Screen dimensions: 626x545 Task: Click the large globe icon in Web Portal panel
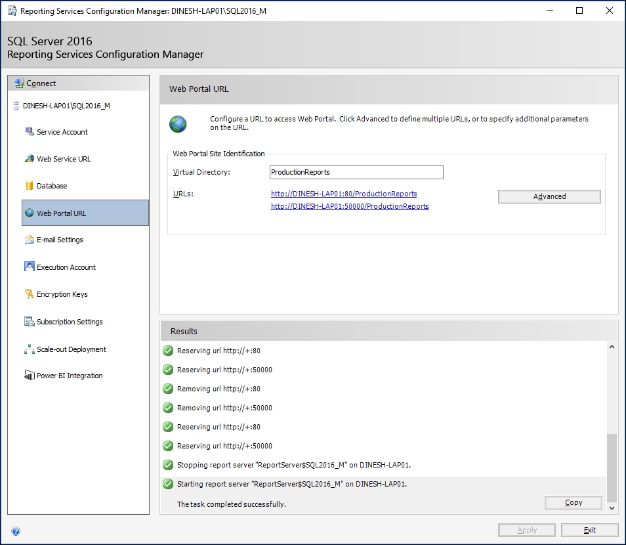coord(178,124)
